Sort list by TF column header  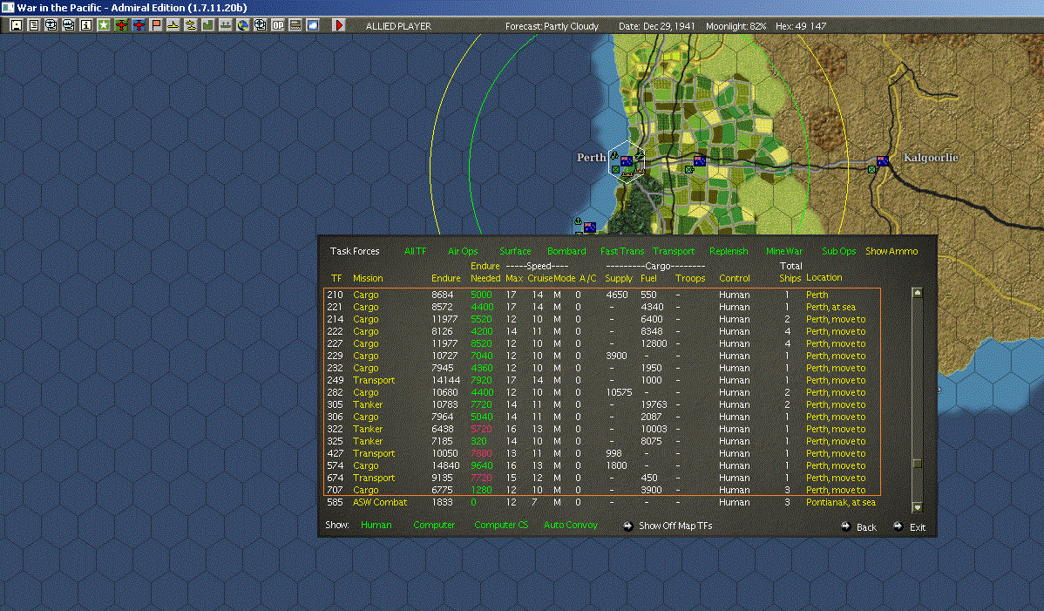(336, 278)
